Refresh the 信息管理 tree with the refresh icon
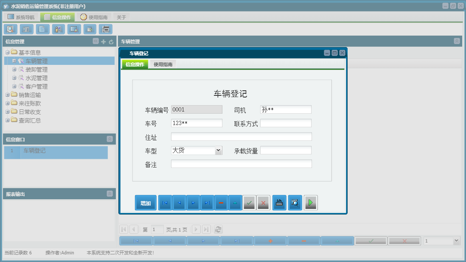The image size is (466, 262). click(x=110, y=41)
